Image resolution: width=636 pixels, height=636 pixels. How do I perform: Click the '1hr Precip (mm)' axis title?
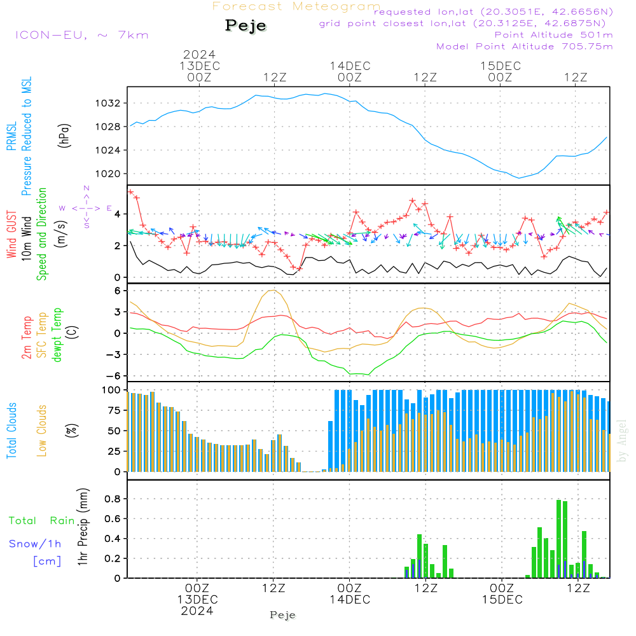coord(83,527)
